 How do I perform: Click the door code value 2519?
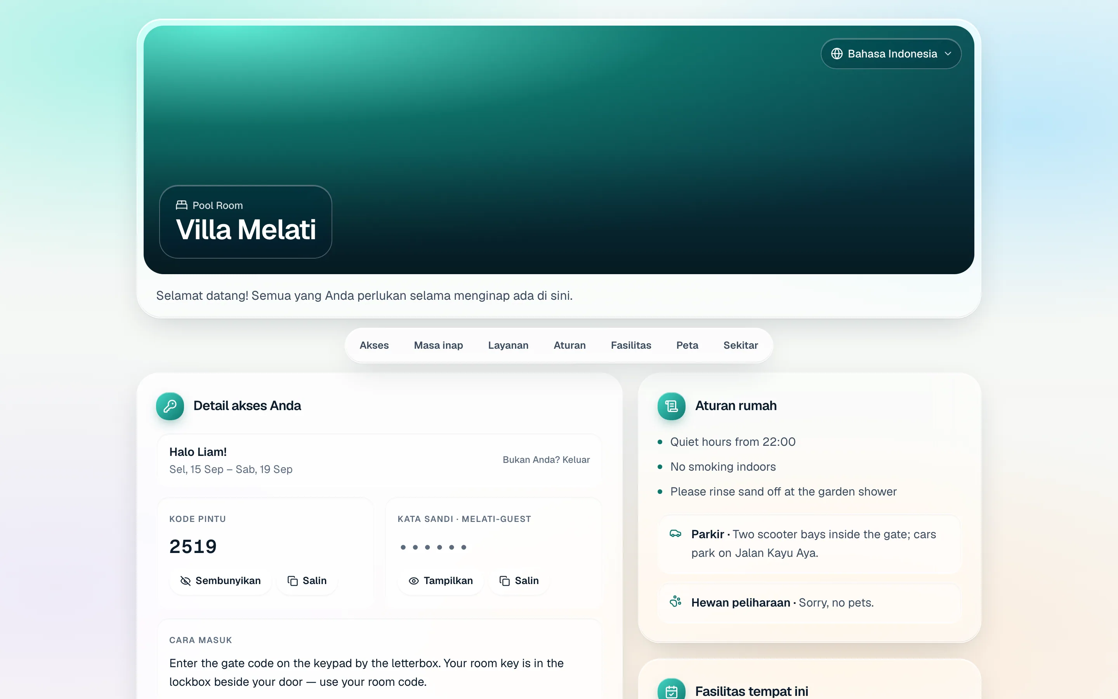pyautogui.click(x=193, y=546)
